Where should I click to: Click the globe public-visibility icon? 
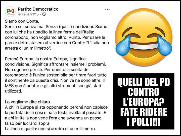[44, 14]
